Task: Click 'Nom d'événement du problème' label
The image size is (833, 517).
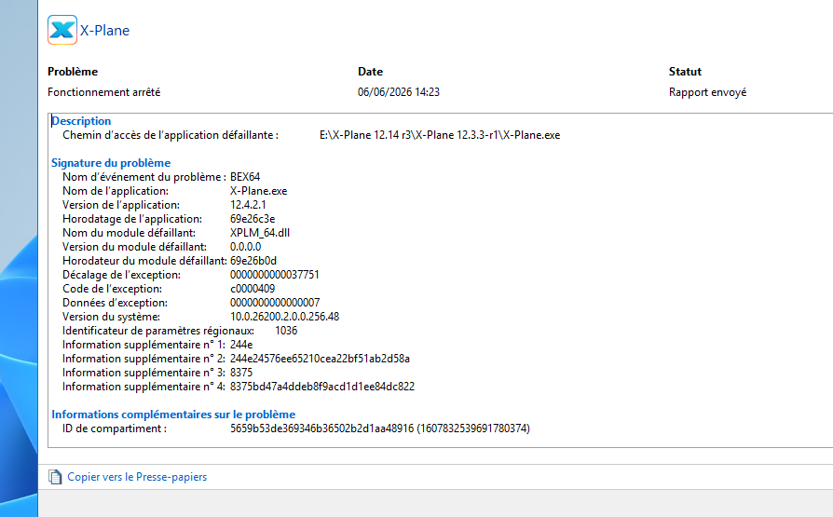Action: click(144, 177)
